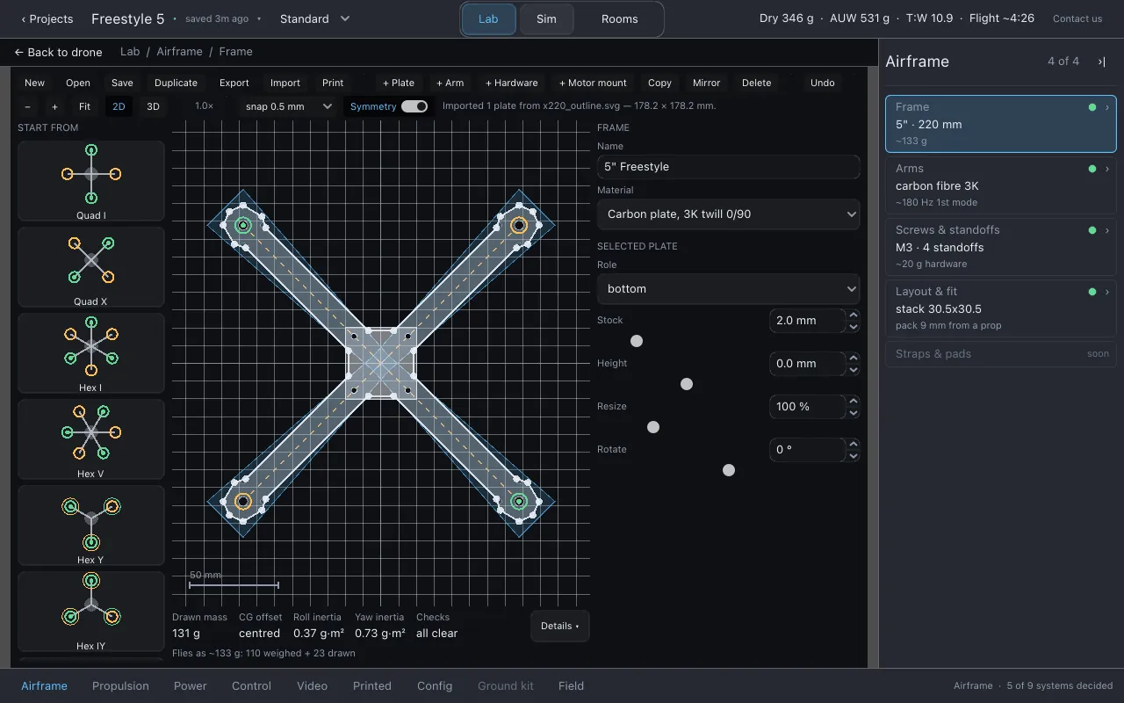Open the Contact us link
The width and height of the screenshot is (1124, 703).
(x=1077, y=18)
